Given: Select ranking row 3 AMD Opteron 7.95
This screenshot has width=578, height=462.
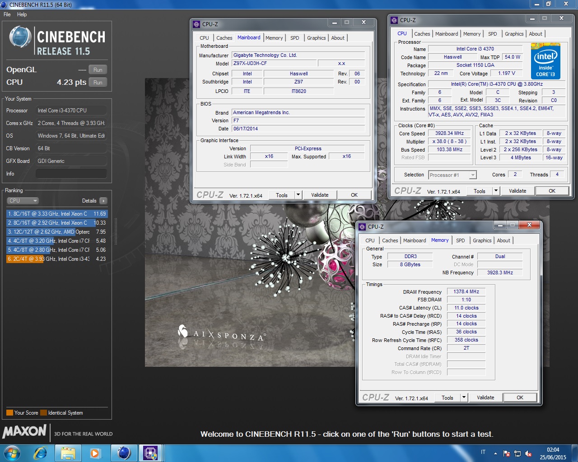Looking at the screenshot, I should click(x=57, y=232).
